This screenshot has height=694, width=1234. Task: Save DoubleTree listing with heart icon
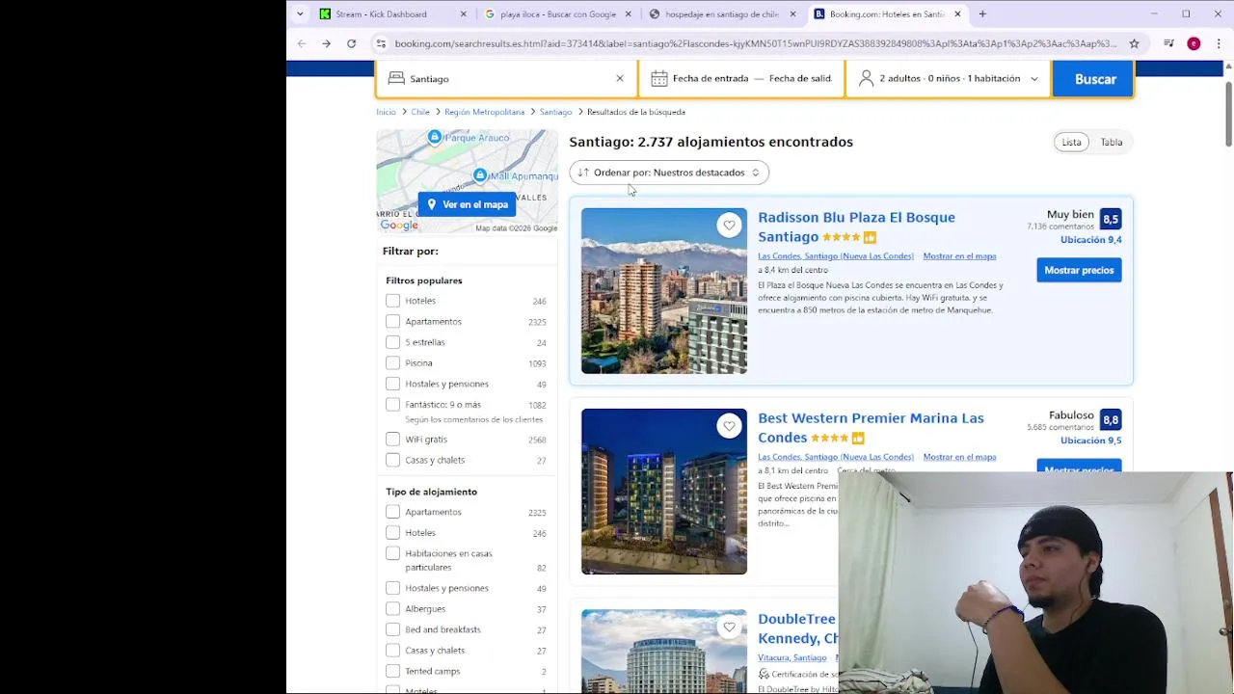click(x=729, y=627)
